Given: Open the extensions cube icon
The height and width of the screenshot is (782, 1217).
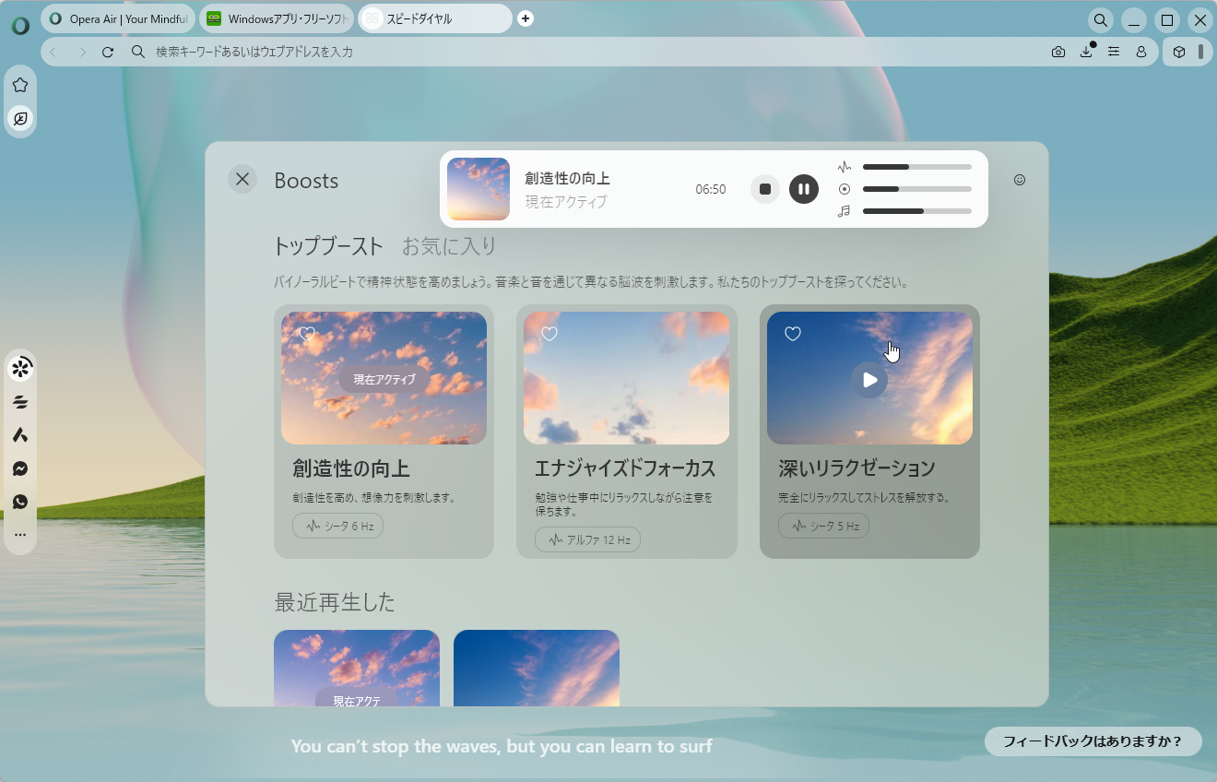Looking at the screenshot, I should (1179, 53).
